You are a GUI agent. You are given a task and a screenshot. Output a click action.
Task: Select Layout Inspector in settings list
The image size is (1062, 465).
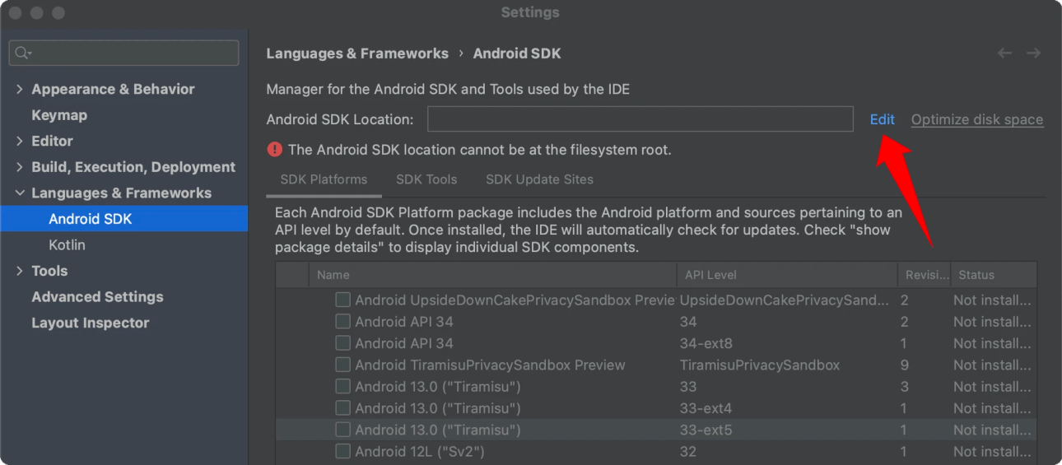(x=90, y=323)
